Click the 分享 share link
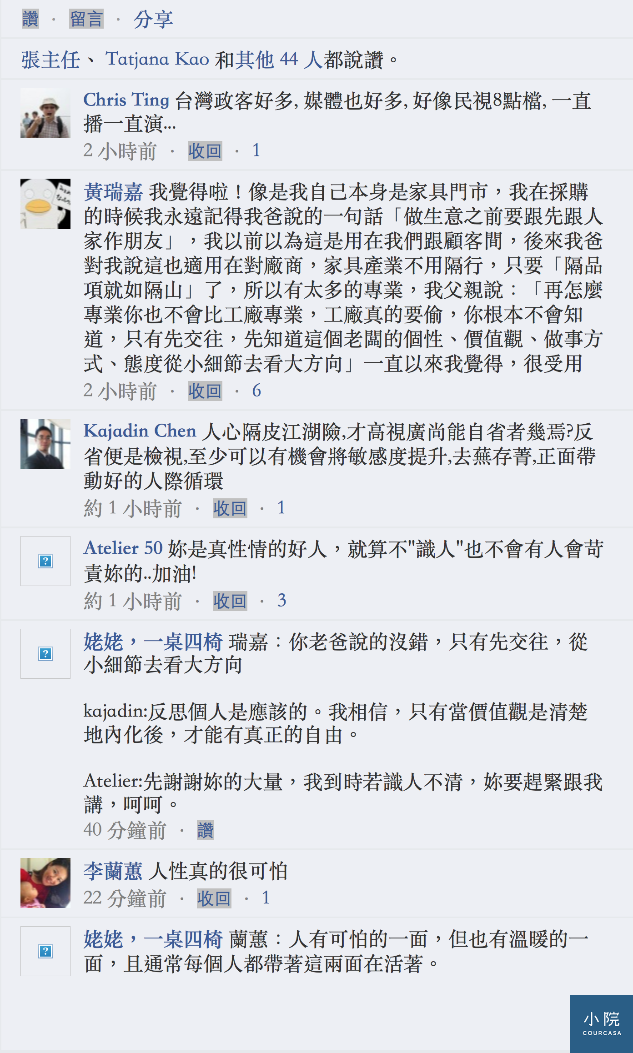This screenshot has height=1053, width=633. [153, 20]
